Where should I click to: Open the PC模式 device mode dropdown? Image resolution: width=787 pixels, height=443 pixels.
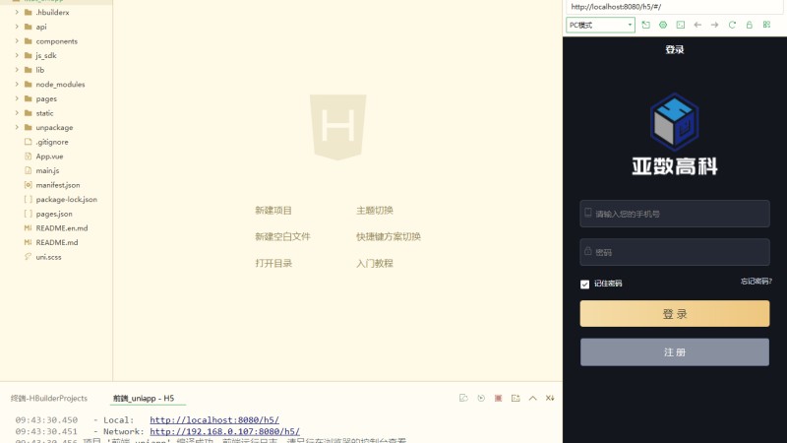click(x=600, y=25)
